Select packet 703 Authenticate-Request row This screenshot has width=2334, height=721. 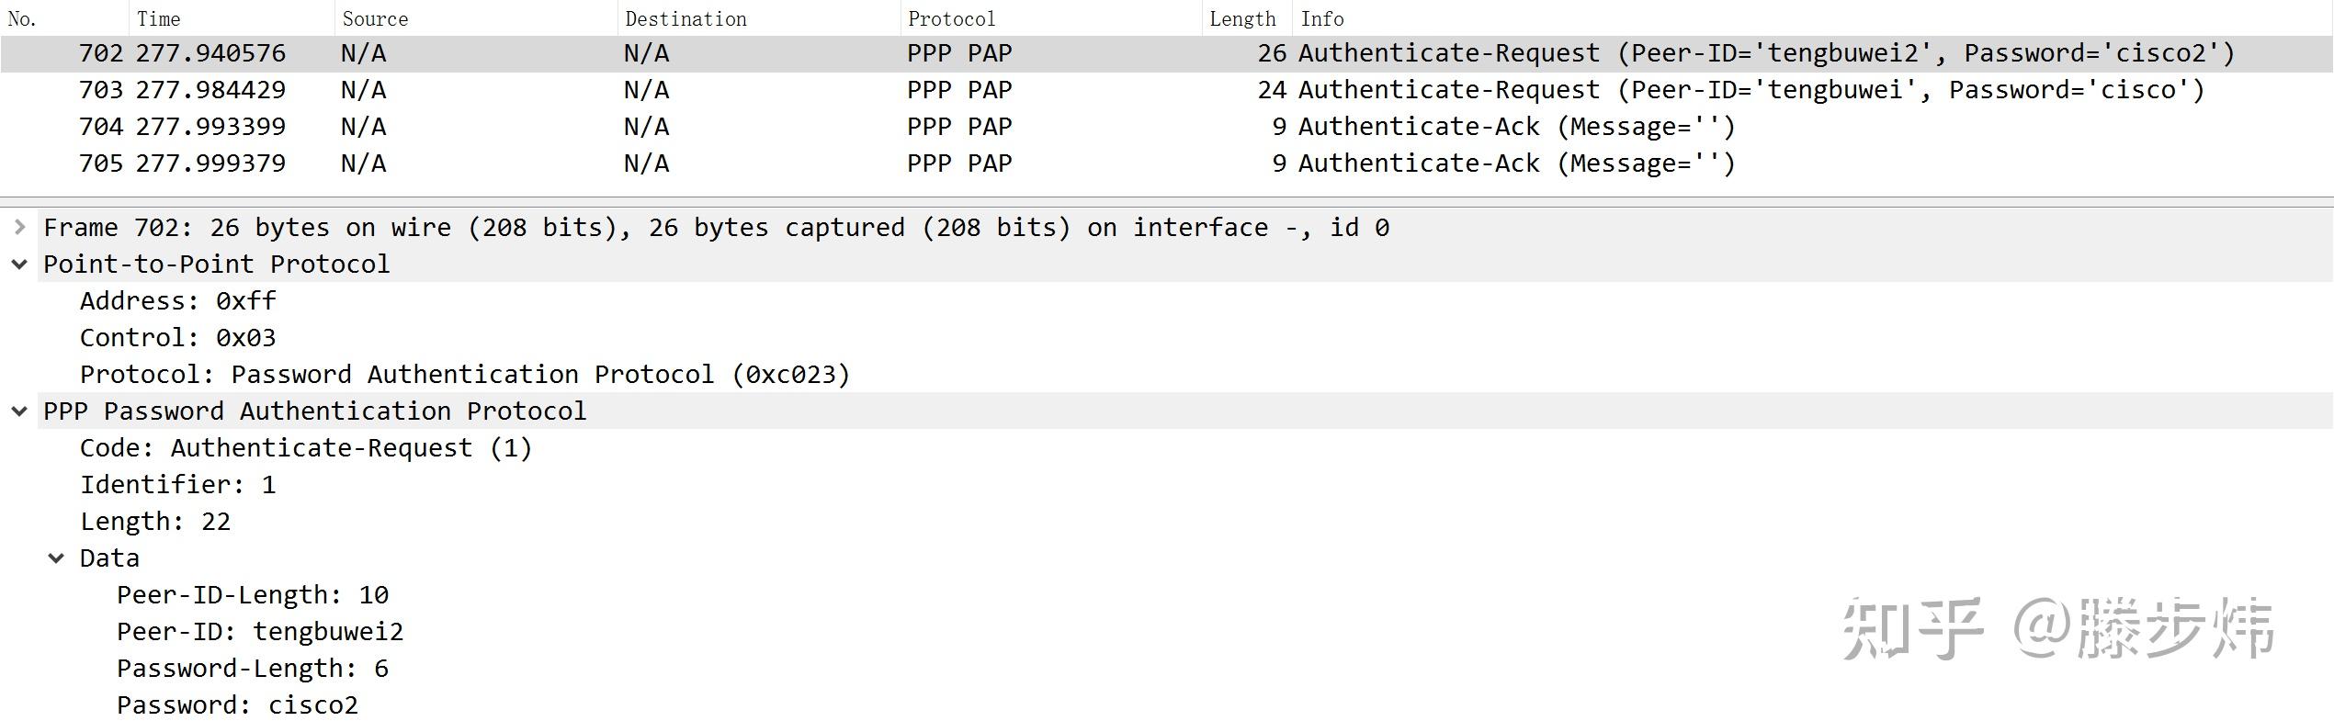1103,90
